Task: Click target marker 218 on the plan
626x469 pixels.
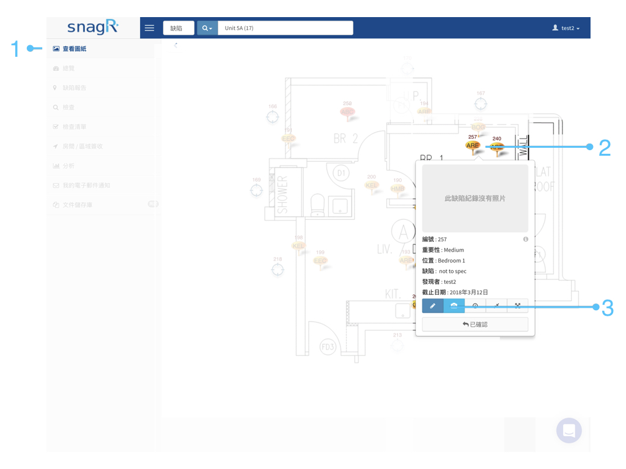Action: (278, 269)
